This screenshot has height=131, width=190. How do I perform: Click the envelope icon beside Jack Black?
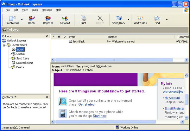[70, 41]
